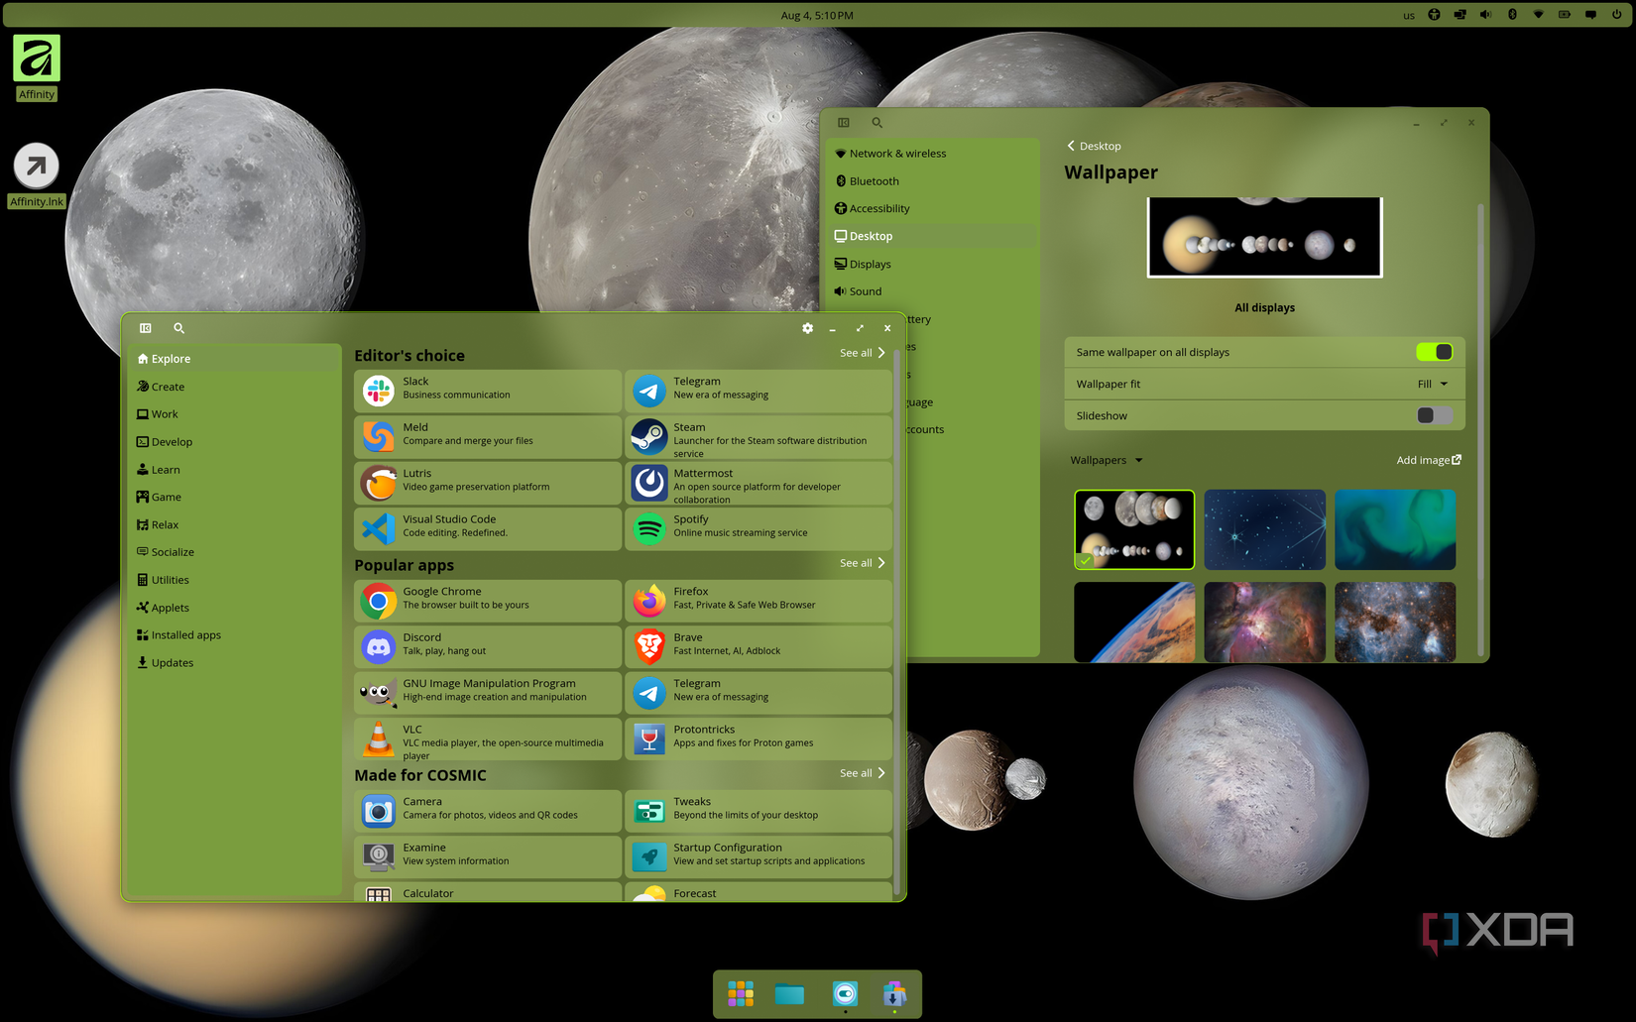This screenshot has height=1022, width=1636.
Task: Select the moons wallpaper thumbnail
Action: click(1134, 529)
